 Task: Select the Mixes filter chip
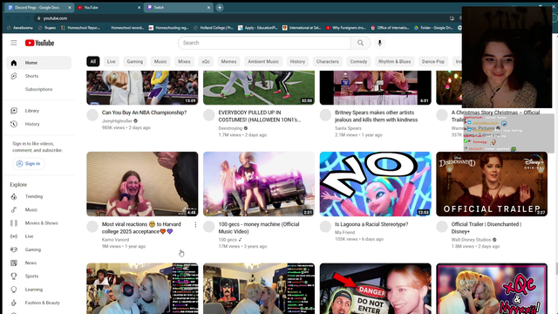click(x=184, y=62)
